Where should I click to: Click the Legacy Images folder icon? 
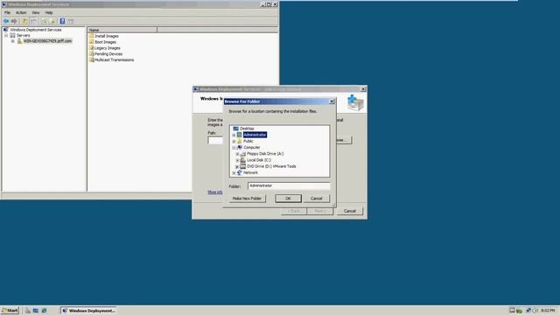click(91, 47)
